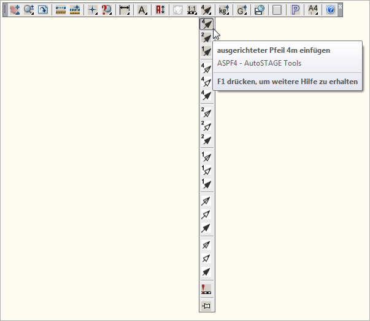Click the zoom magnifier tool with dropdown
Viewport: 370px width, 321px height.
click(x=29, y=10)
